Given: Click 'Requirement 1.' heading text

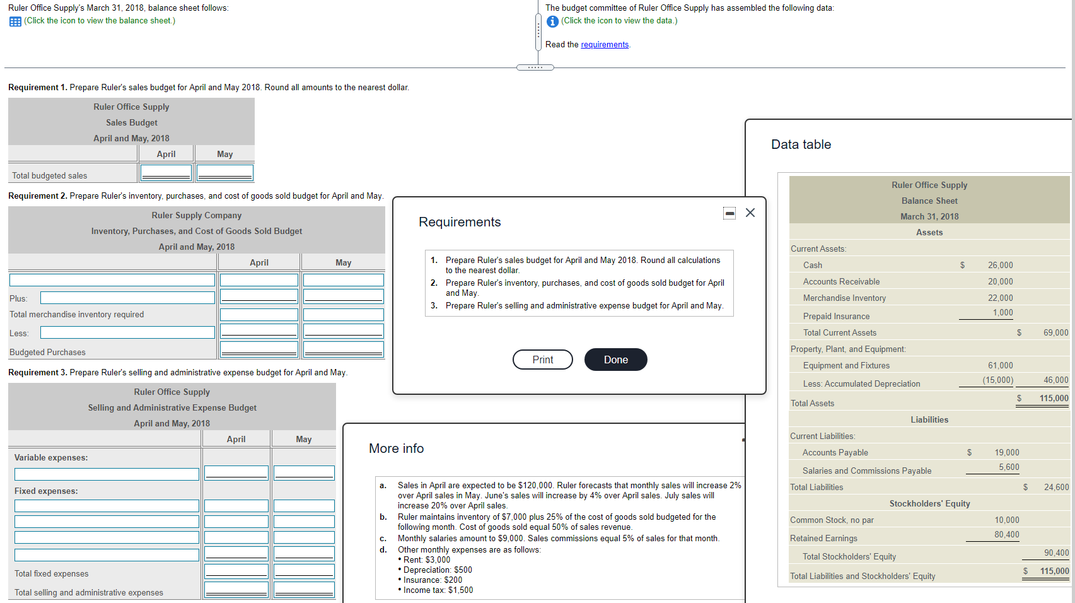Looking at the screenshot, I should [x=38, y=88].
